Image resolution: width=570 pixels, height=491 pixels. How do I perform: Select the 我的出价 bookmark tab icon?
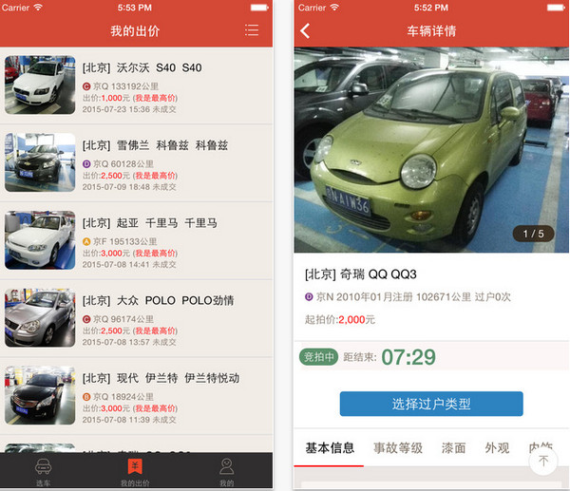[x=135, y=466]
